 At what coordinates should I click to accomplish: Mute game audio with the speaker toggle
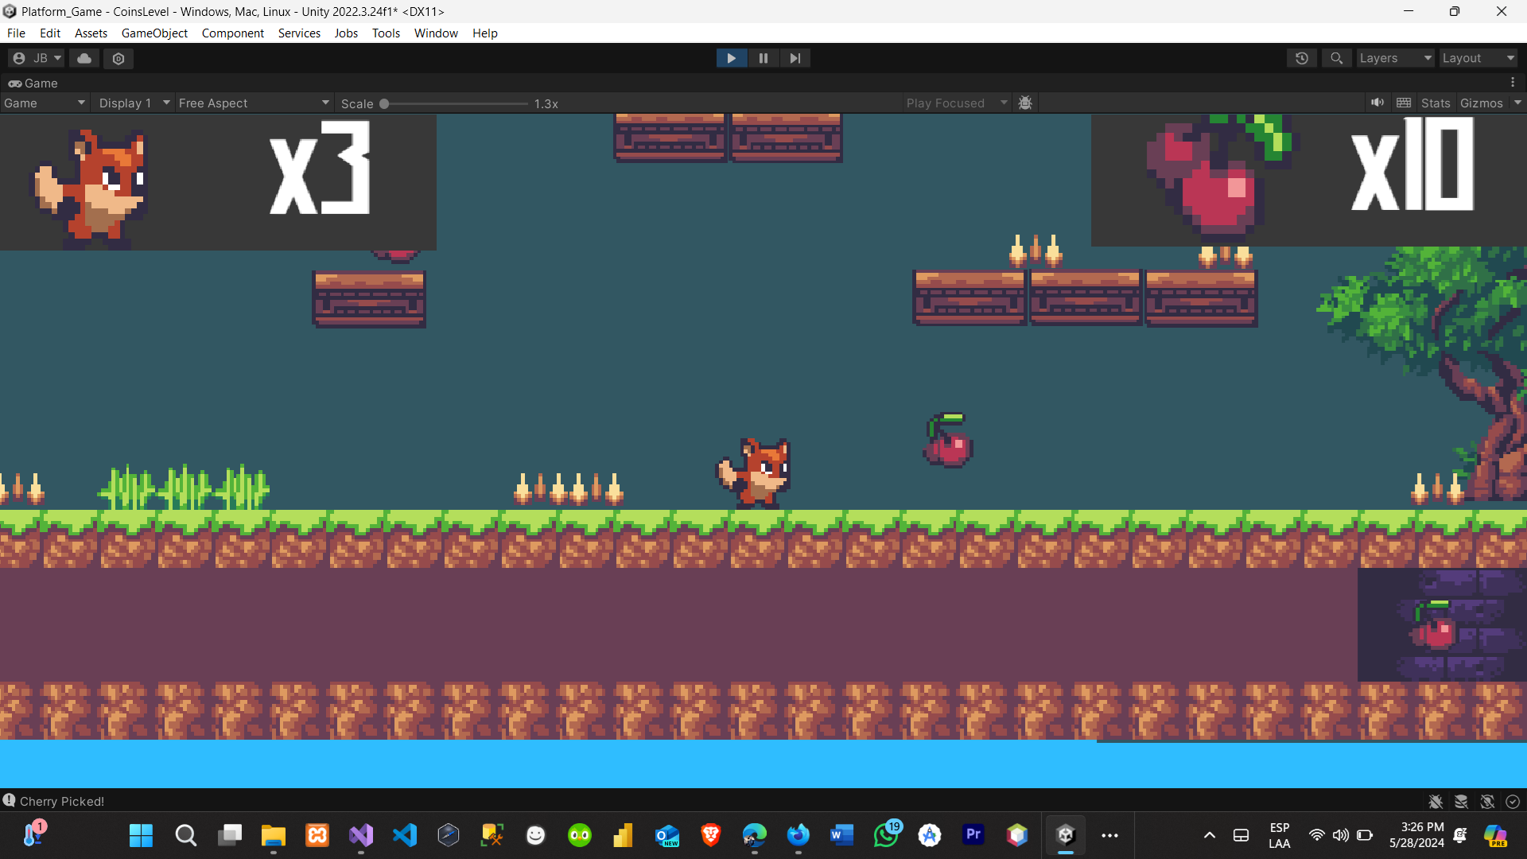[x=1377, y=103]
